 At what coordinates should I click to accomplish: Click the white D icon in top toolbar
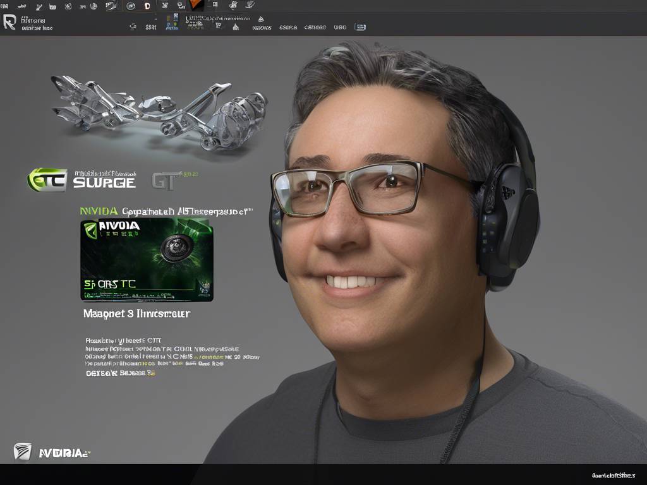(x=147, y=6)
